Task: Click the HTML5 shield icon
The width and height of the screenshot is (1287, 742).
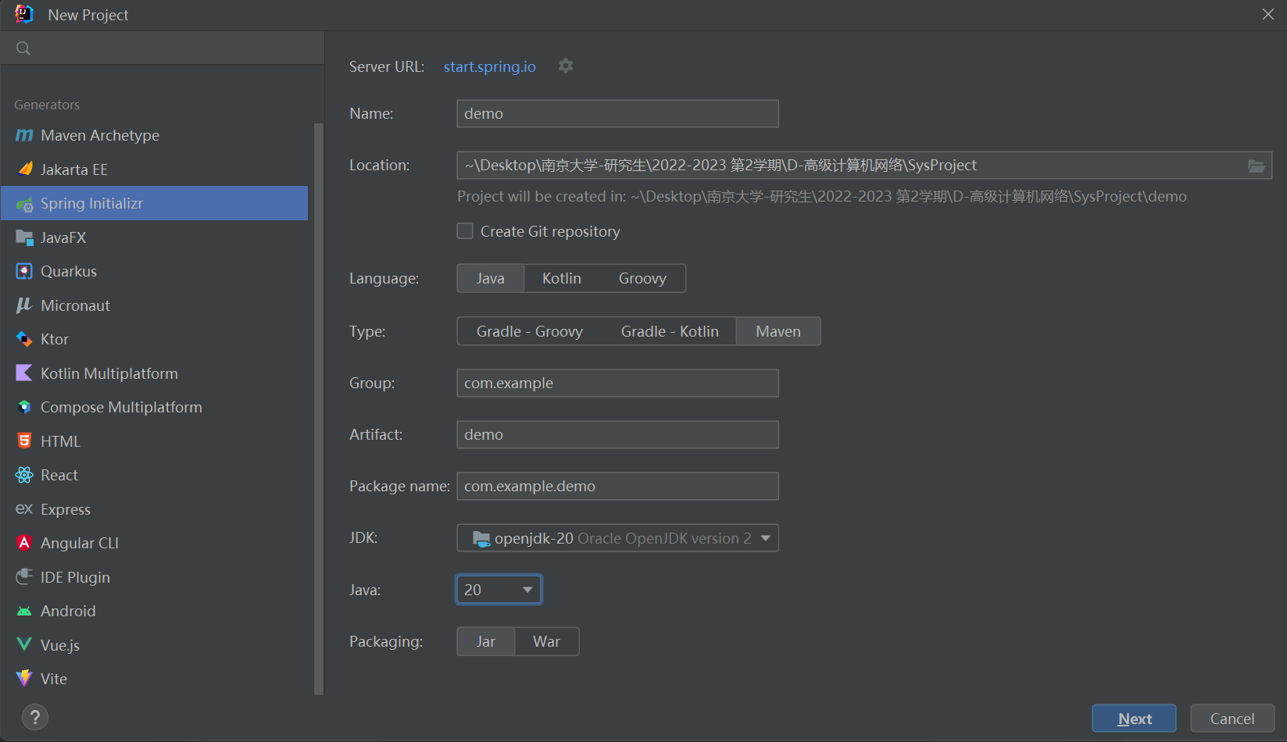Action: pyautogui.click(x=24, y=441)
